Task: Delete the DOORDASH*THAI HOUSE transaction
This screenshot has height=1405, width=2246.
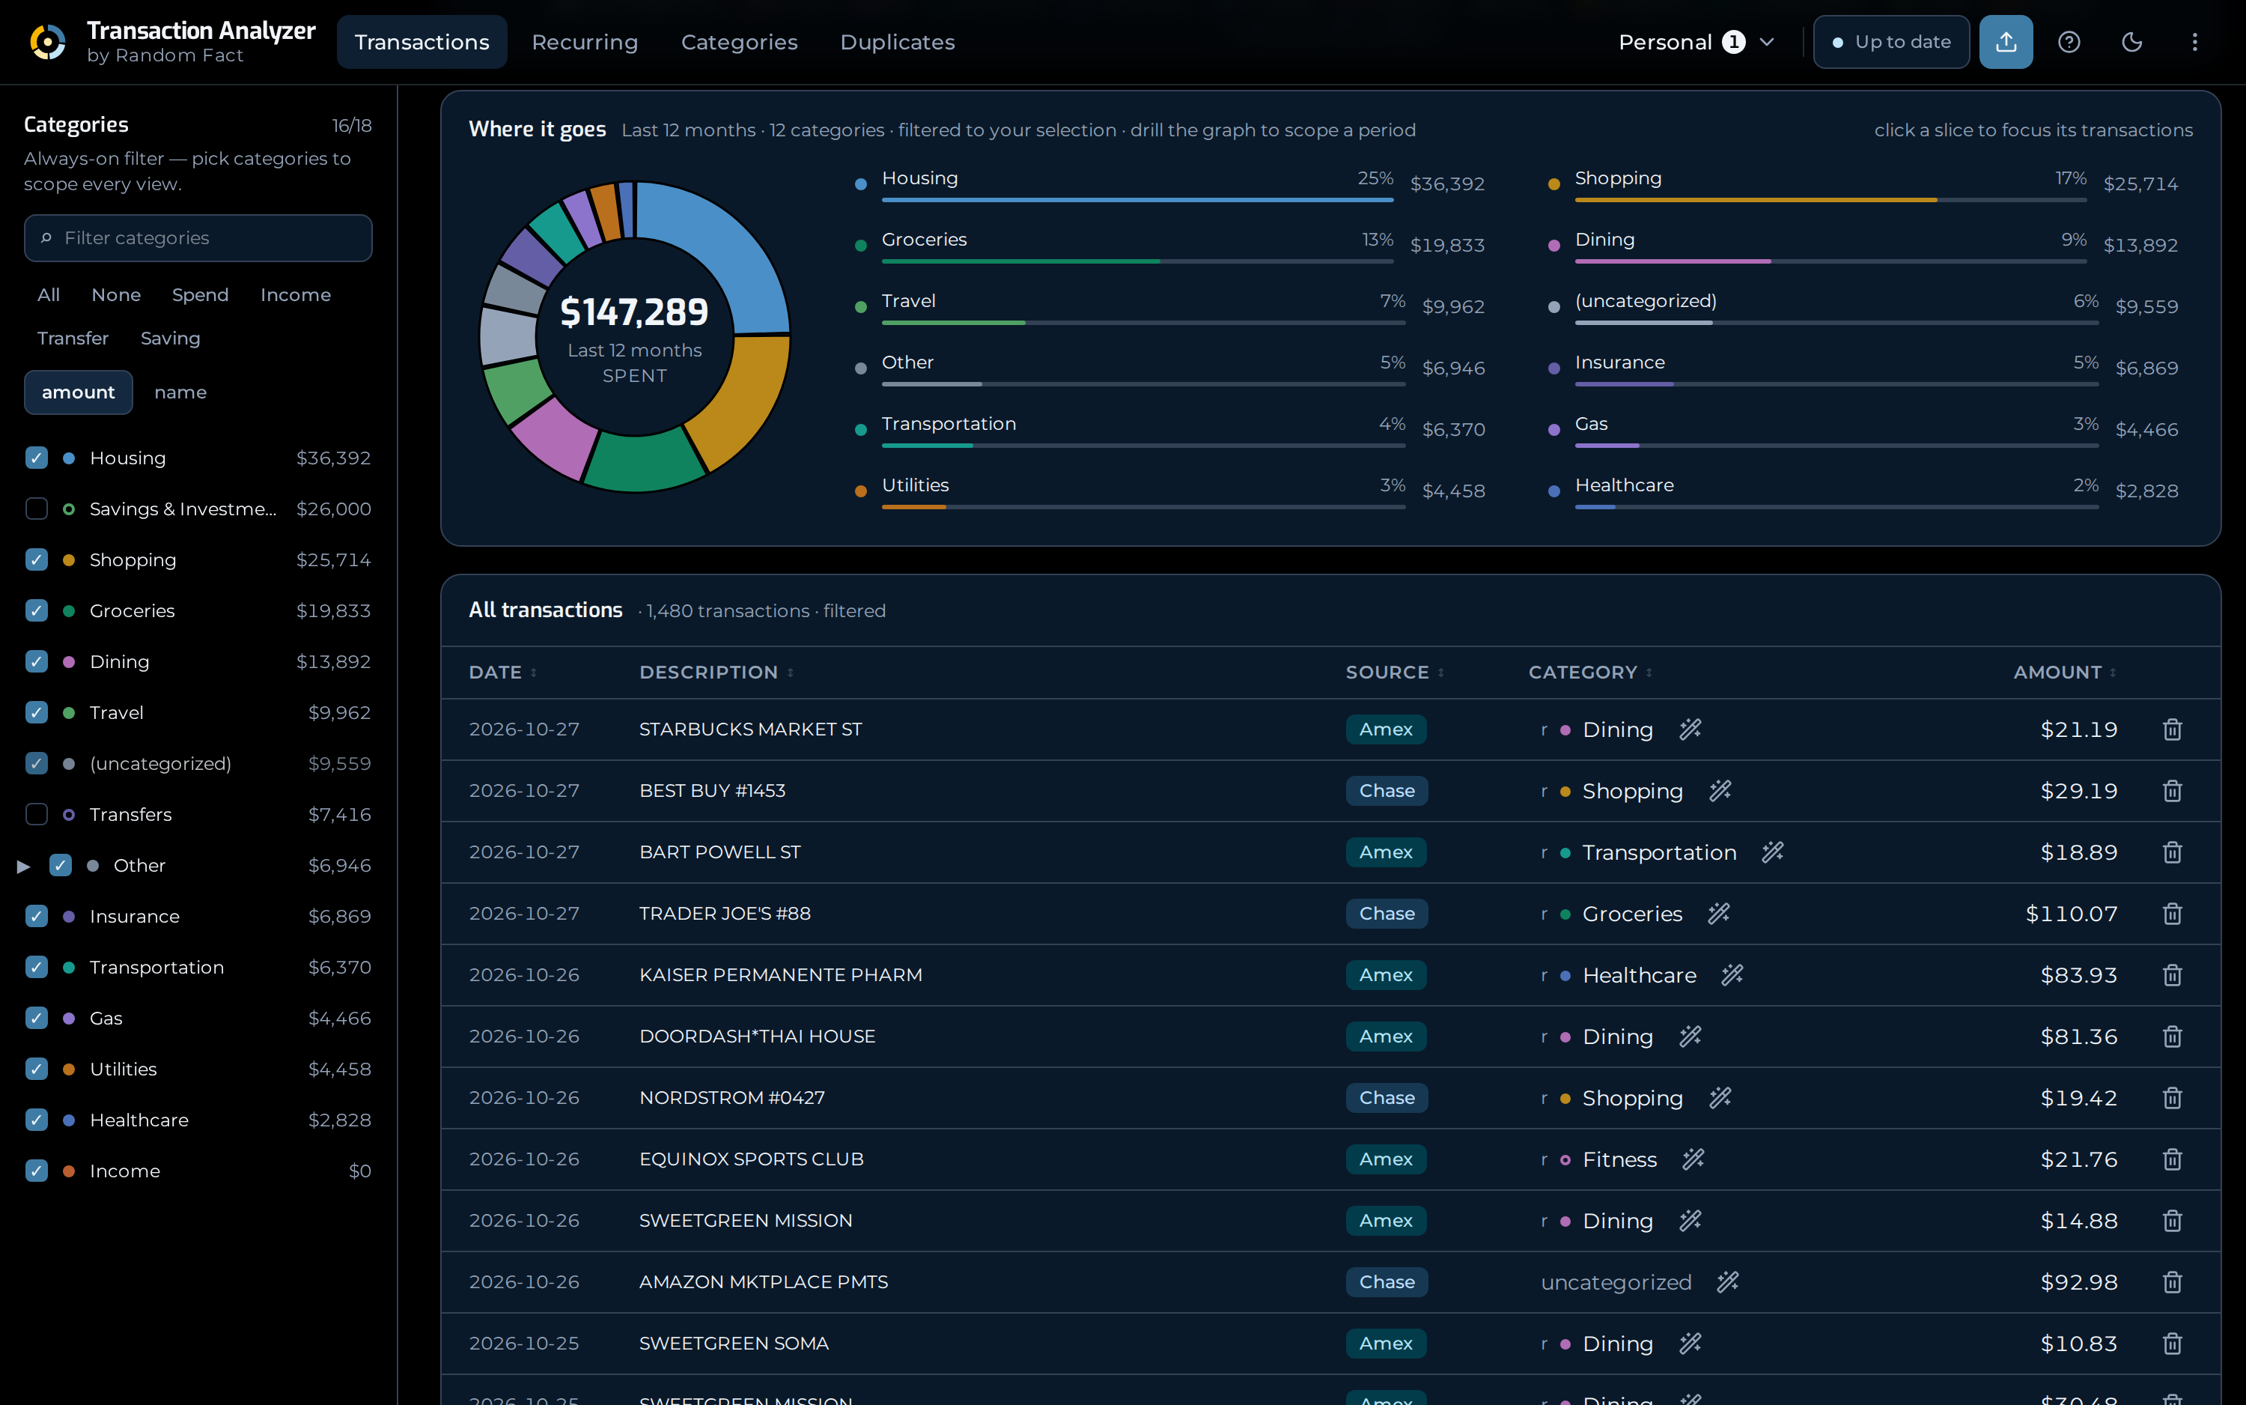Action: click(x=2172, y=1036)
